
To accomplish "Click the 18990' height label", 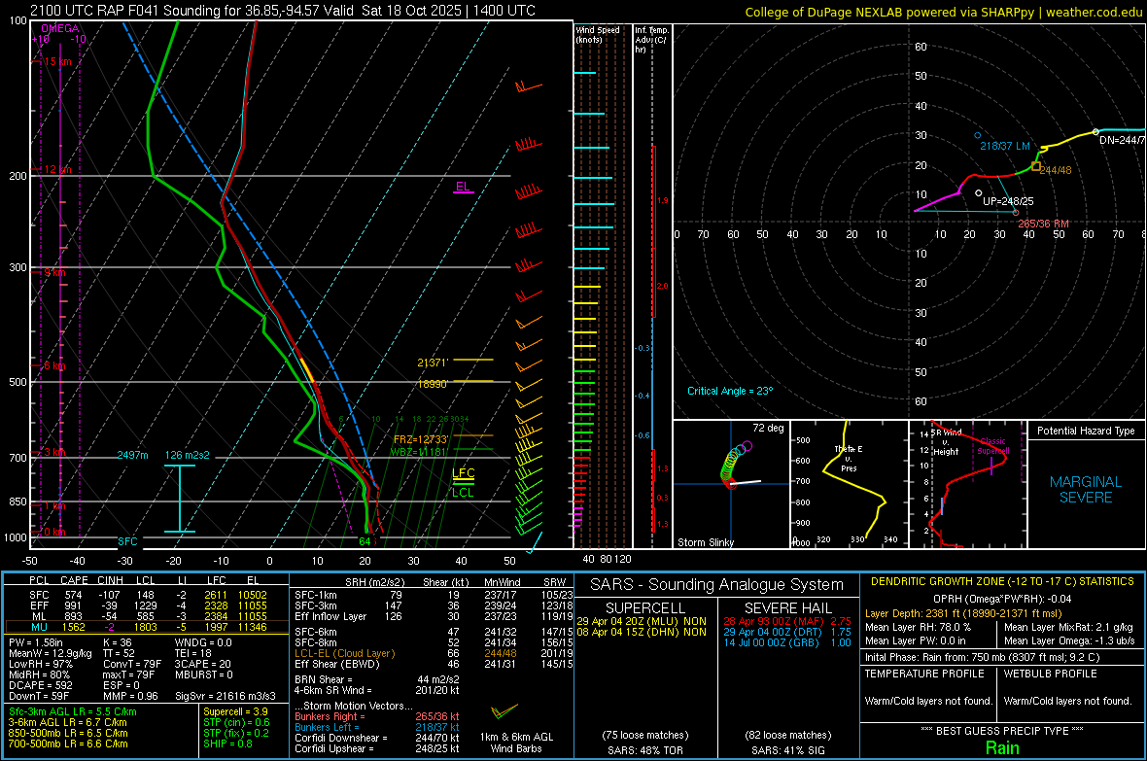I will pyautogui.click(x=433, y=384).
